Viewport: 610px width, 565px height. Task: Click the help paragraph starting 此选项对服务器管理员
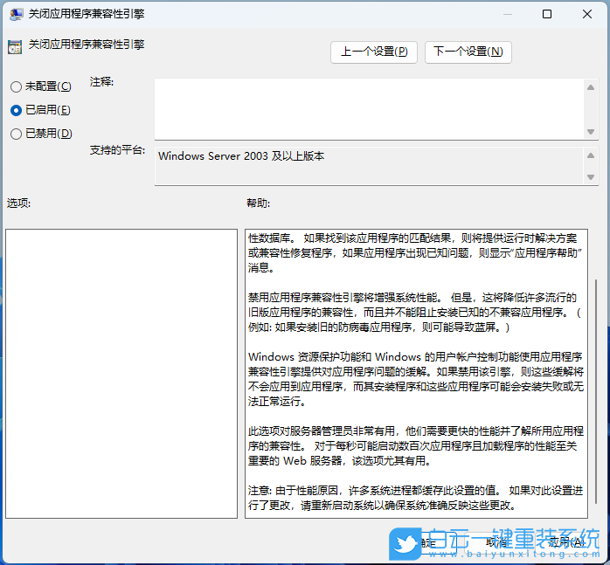coord(415,446)
